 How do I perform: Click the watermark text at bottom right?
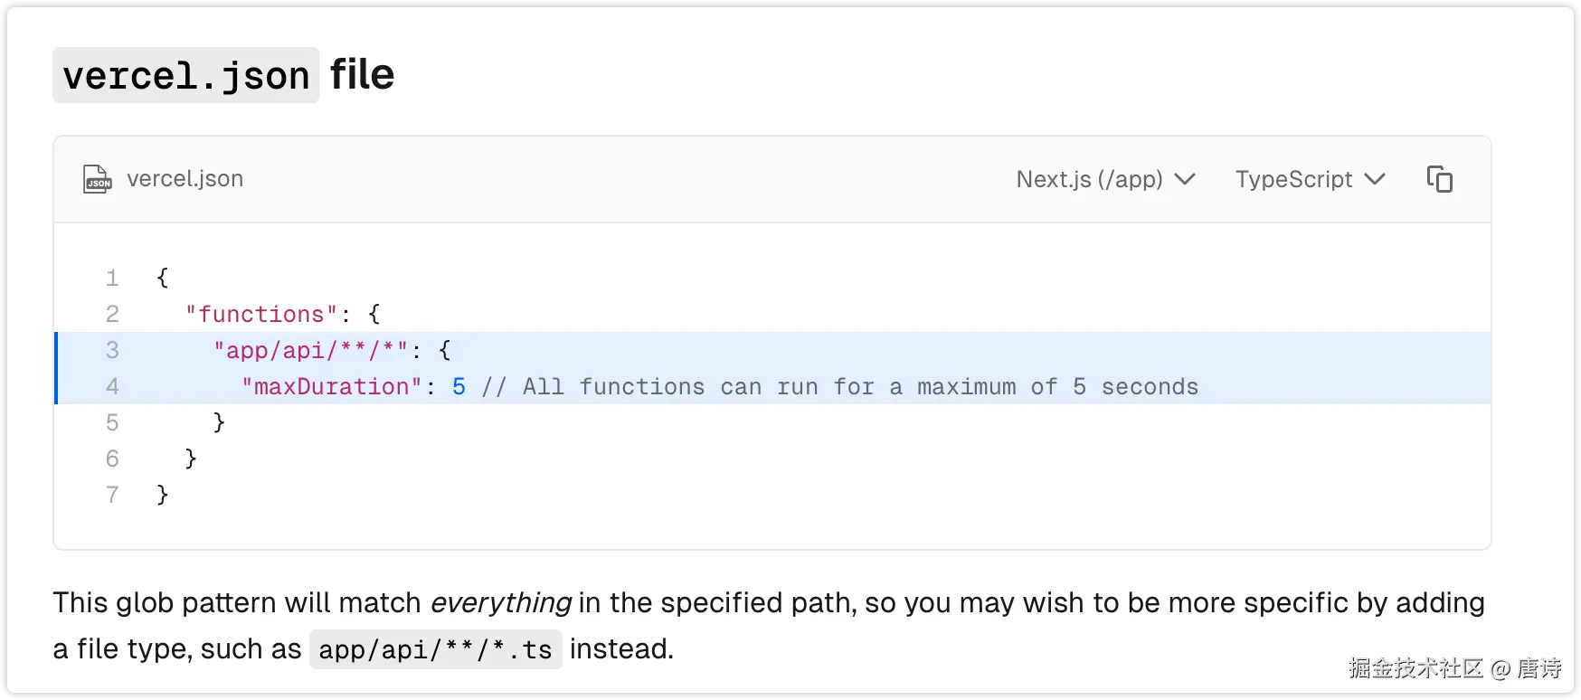1454,668
